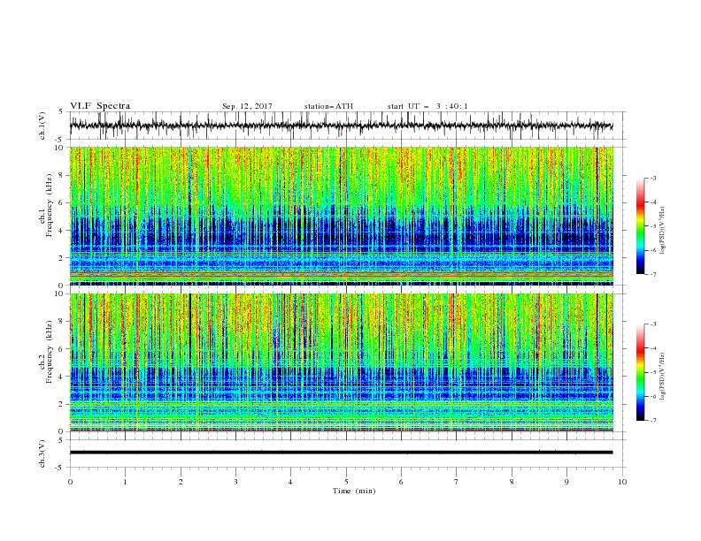
Task: Click the 'station=ATH' label
Action: tap(328, 106)
